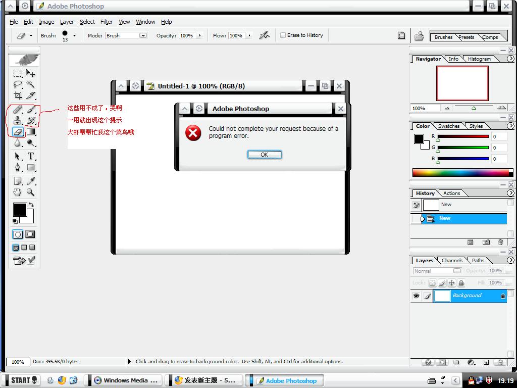Click the red R color slider

(x=463, y=136)
